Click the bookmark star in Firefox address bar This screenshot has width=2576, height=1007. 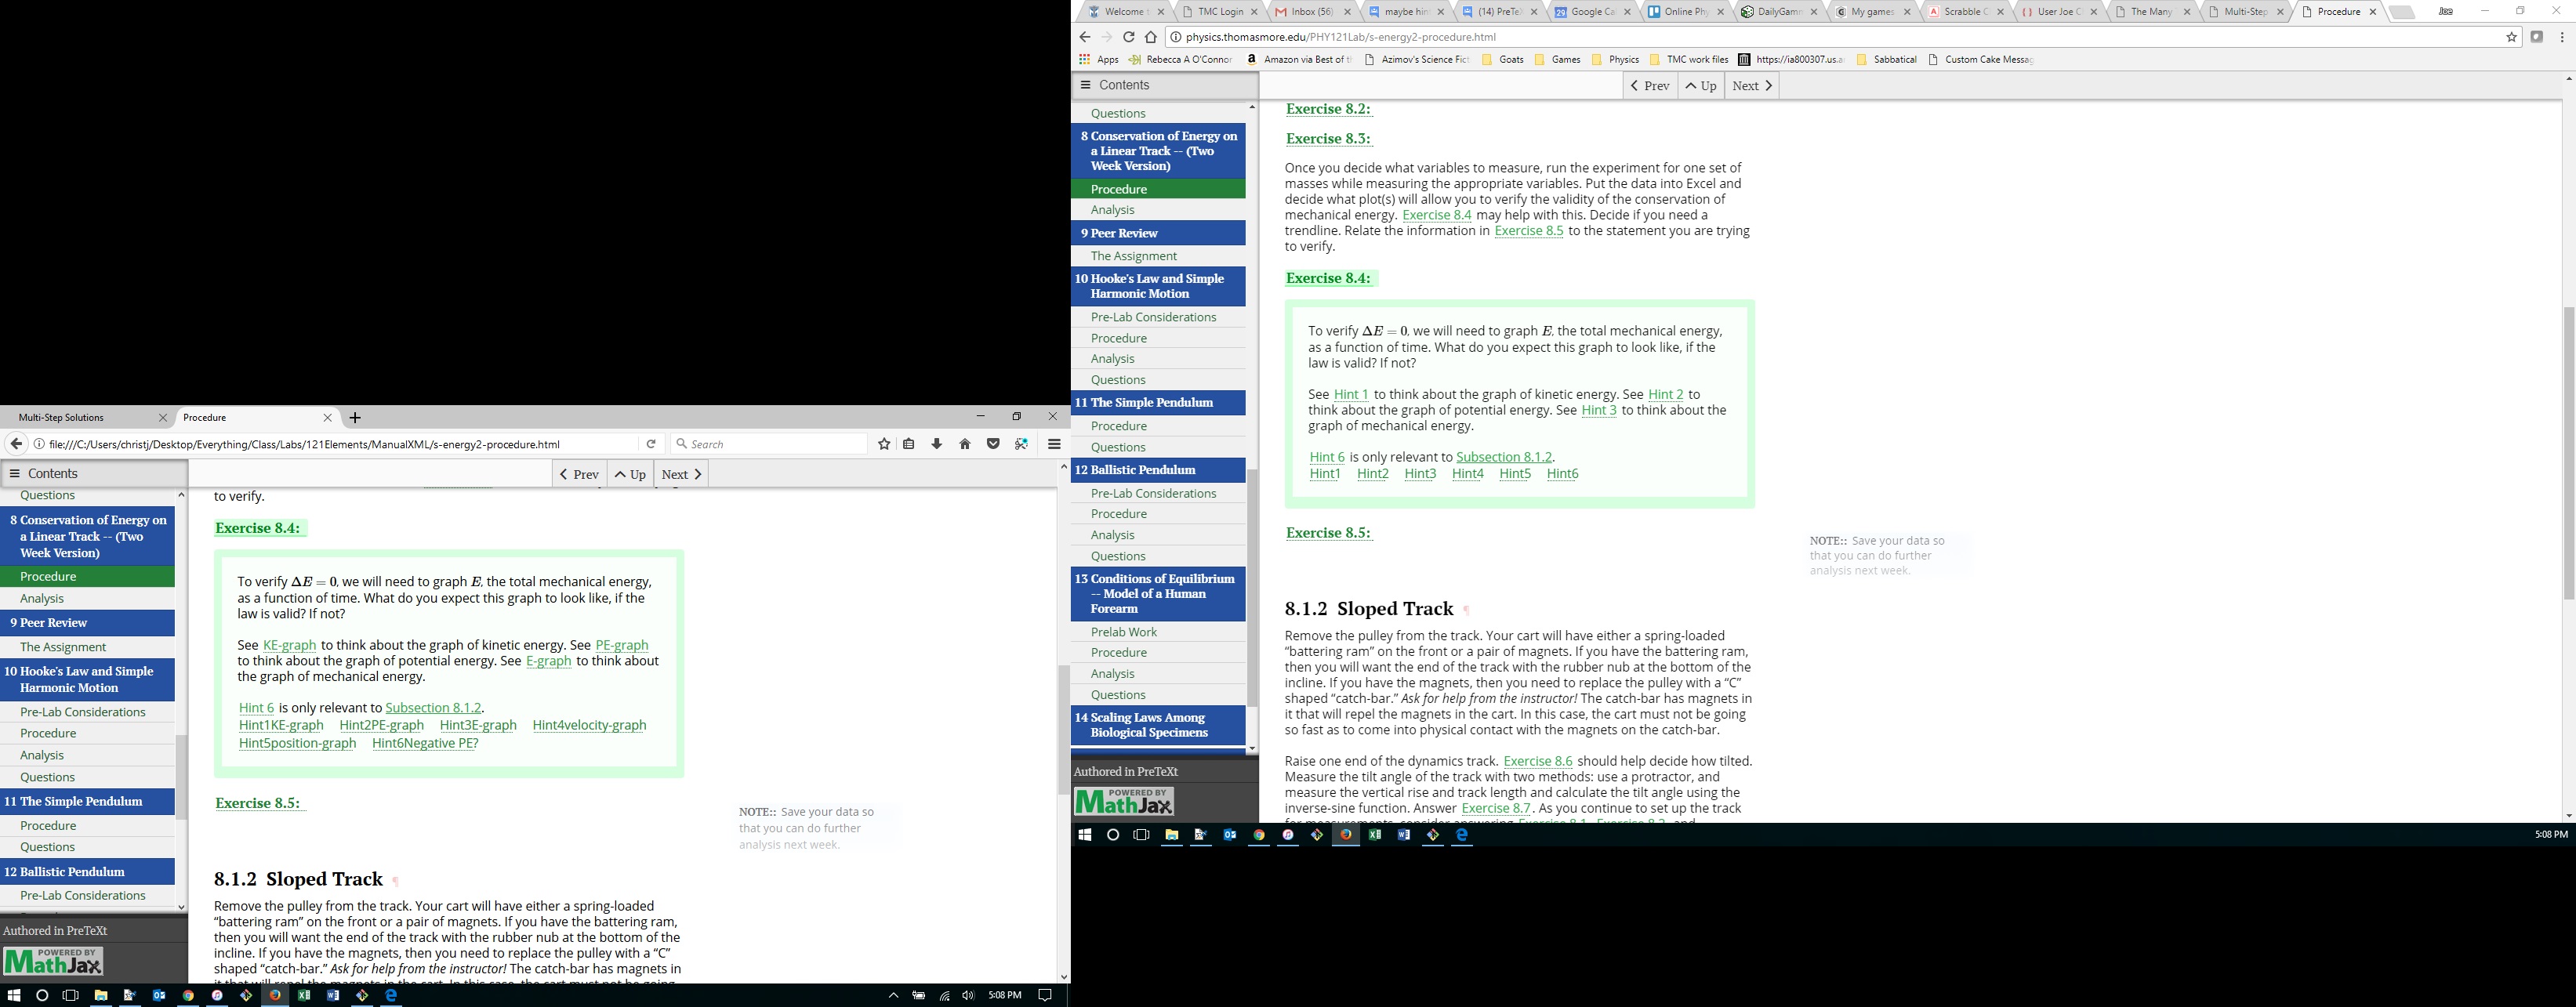tap(883, 443)
